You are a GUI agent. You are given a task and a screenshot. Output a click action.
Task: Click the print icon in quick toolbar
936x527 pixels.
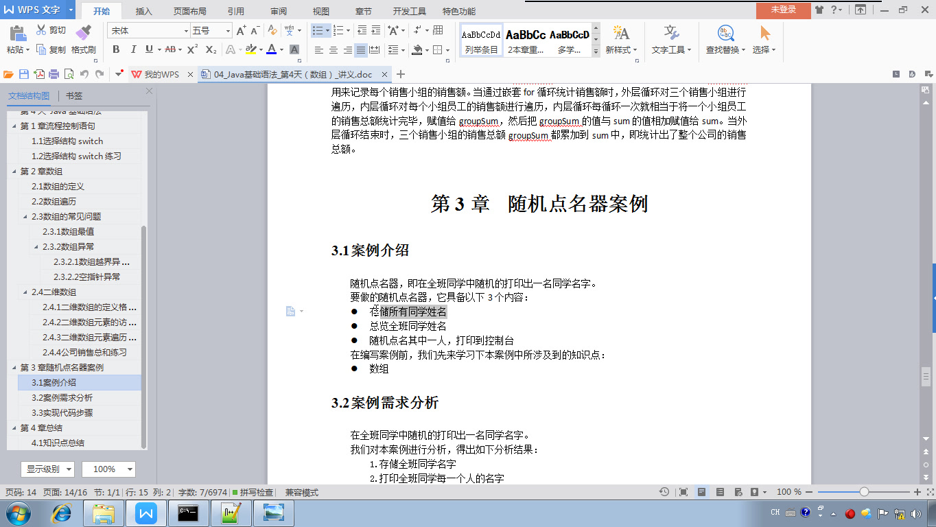pyautogui.click(x=54, y=74)
